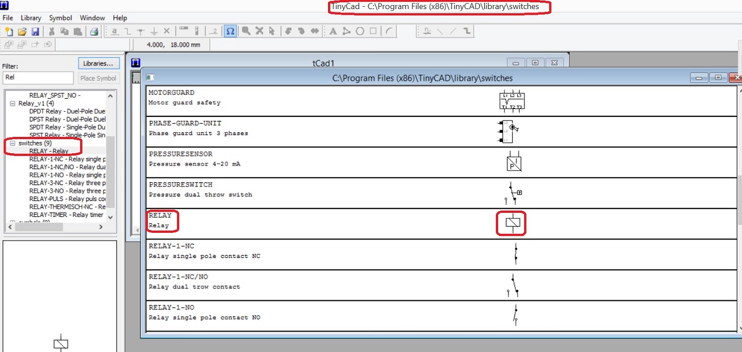Click the symbol tree's down scroll arrow
742x352 pixels.
point(111,217)
